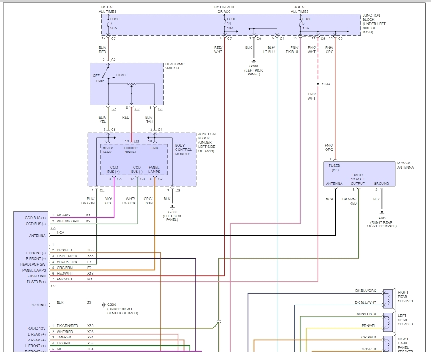Select the HEAD position of the headlamp switch
This screenshot has width=431, height=355.
[120, 75]
